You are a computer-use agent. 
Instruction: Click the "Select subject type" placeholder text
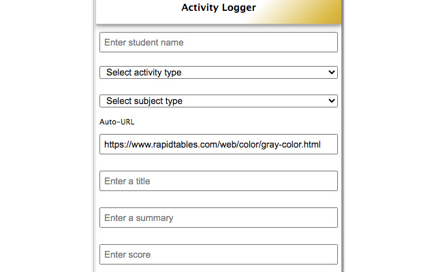[x=144, y=101]
